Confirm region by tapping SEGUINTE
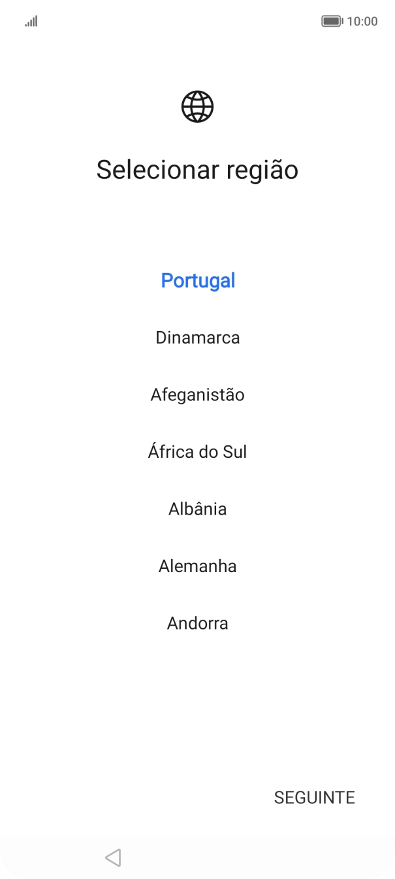The width and height of the screenshot is (395, 879). [x=314, y=797]
